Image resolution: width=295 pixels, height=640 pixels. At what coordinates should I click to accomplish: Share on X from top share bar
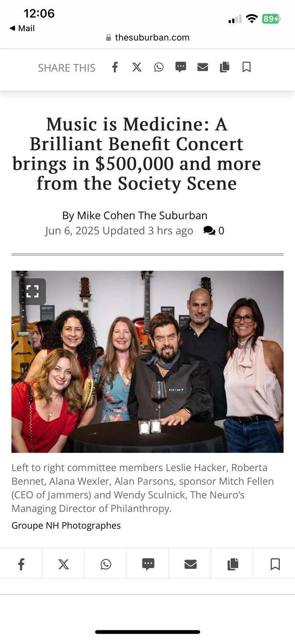coord(137,67)
